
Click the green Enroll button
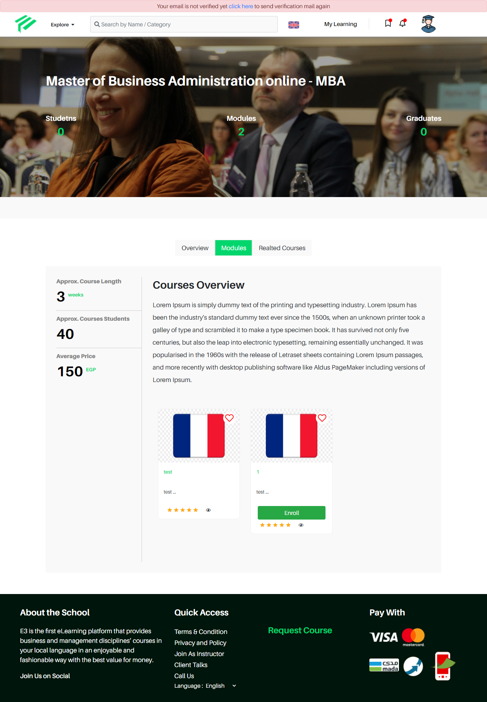(292, 513)
